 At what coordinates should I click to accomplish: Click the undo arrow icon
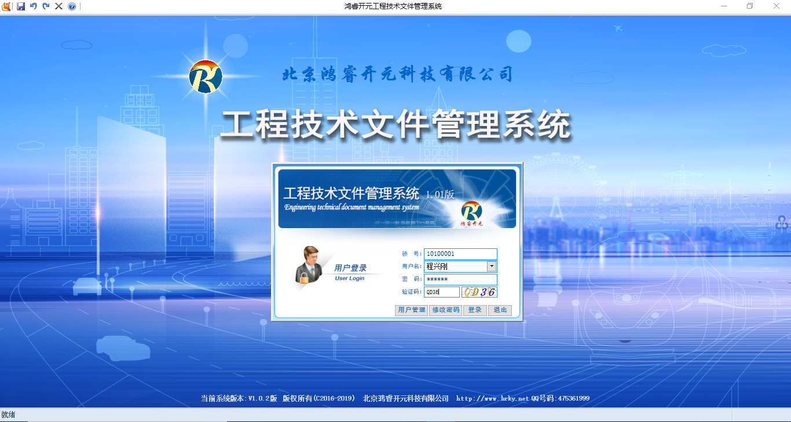tap(33, 6)
